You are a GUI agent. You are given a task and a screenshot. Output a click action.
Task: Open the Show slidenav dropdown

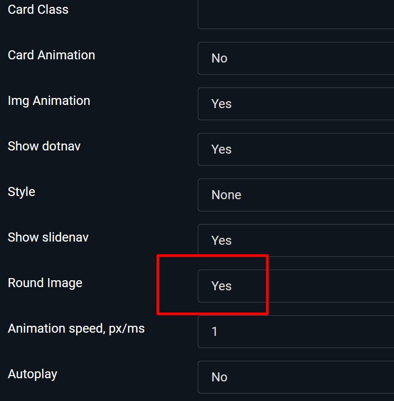pyautogui.click(x=296, y=240)
